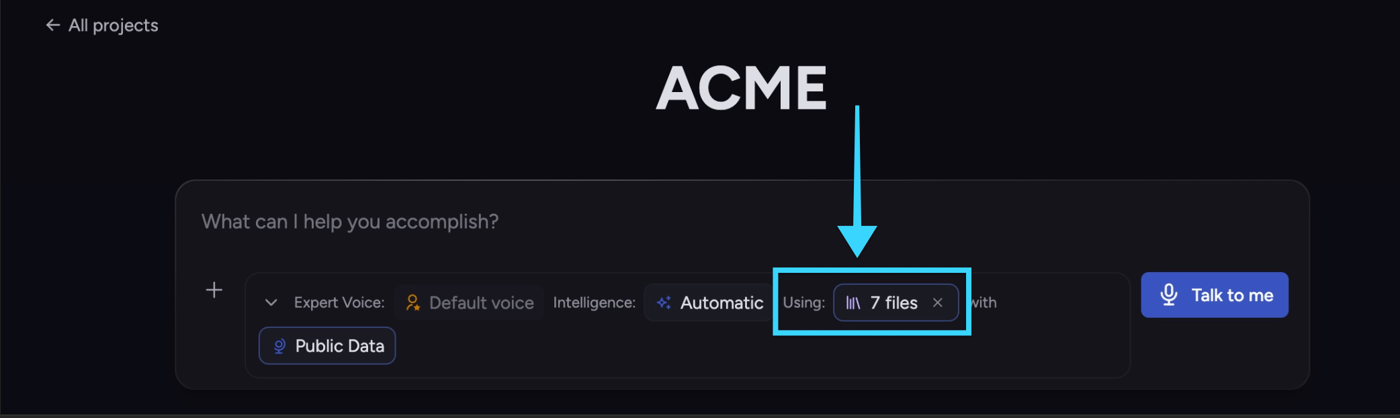Click the sparkle icon beside Automatic

[x=664, y=302]
